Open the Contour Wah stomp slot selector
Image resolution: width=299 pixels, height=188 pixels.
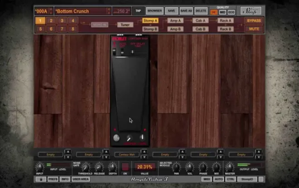coord(126,154)
